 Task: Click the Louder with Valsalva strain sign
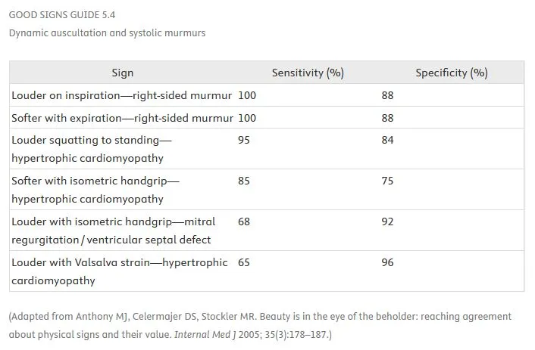coord(119,271)
